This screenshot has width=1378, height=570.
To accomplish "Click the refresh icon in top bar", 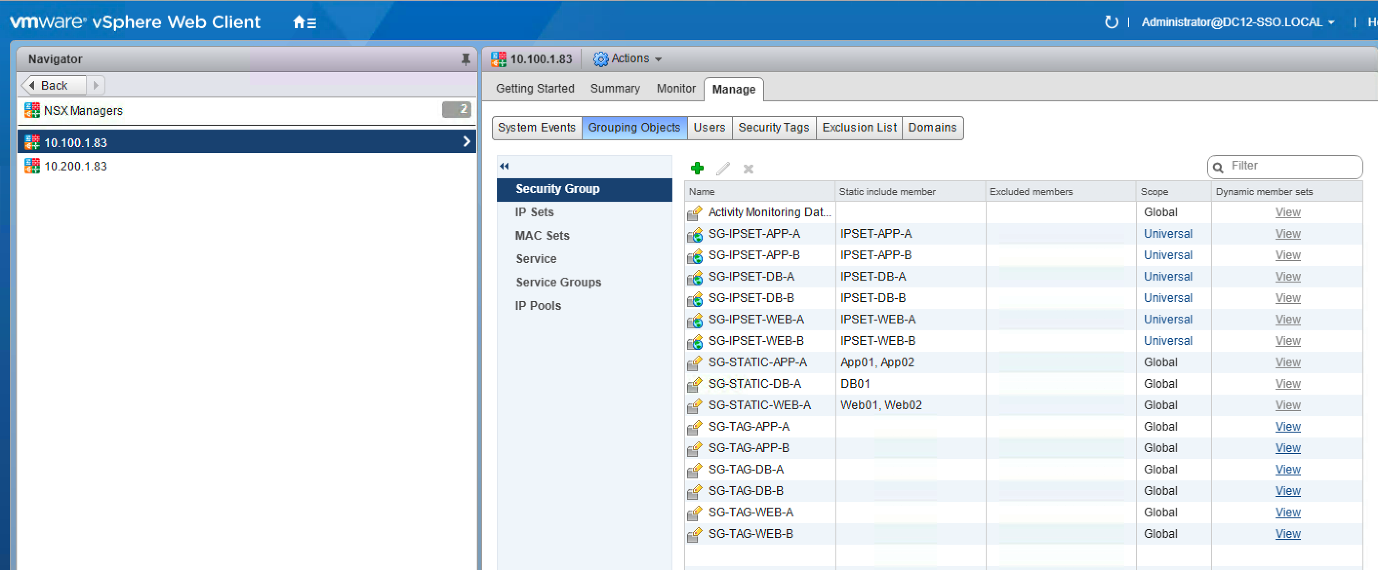I will (x=1111, y=22).
